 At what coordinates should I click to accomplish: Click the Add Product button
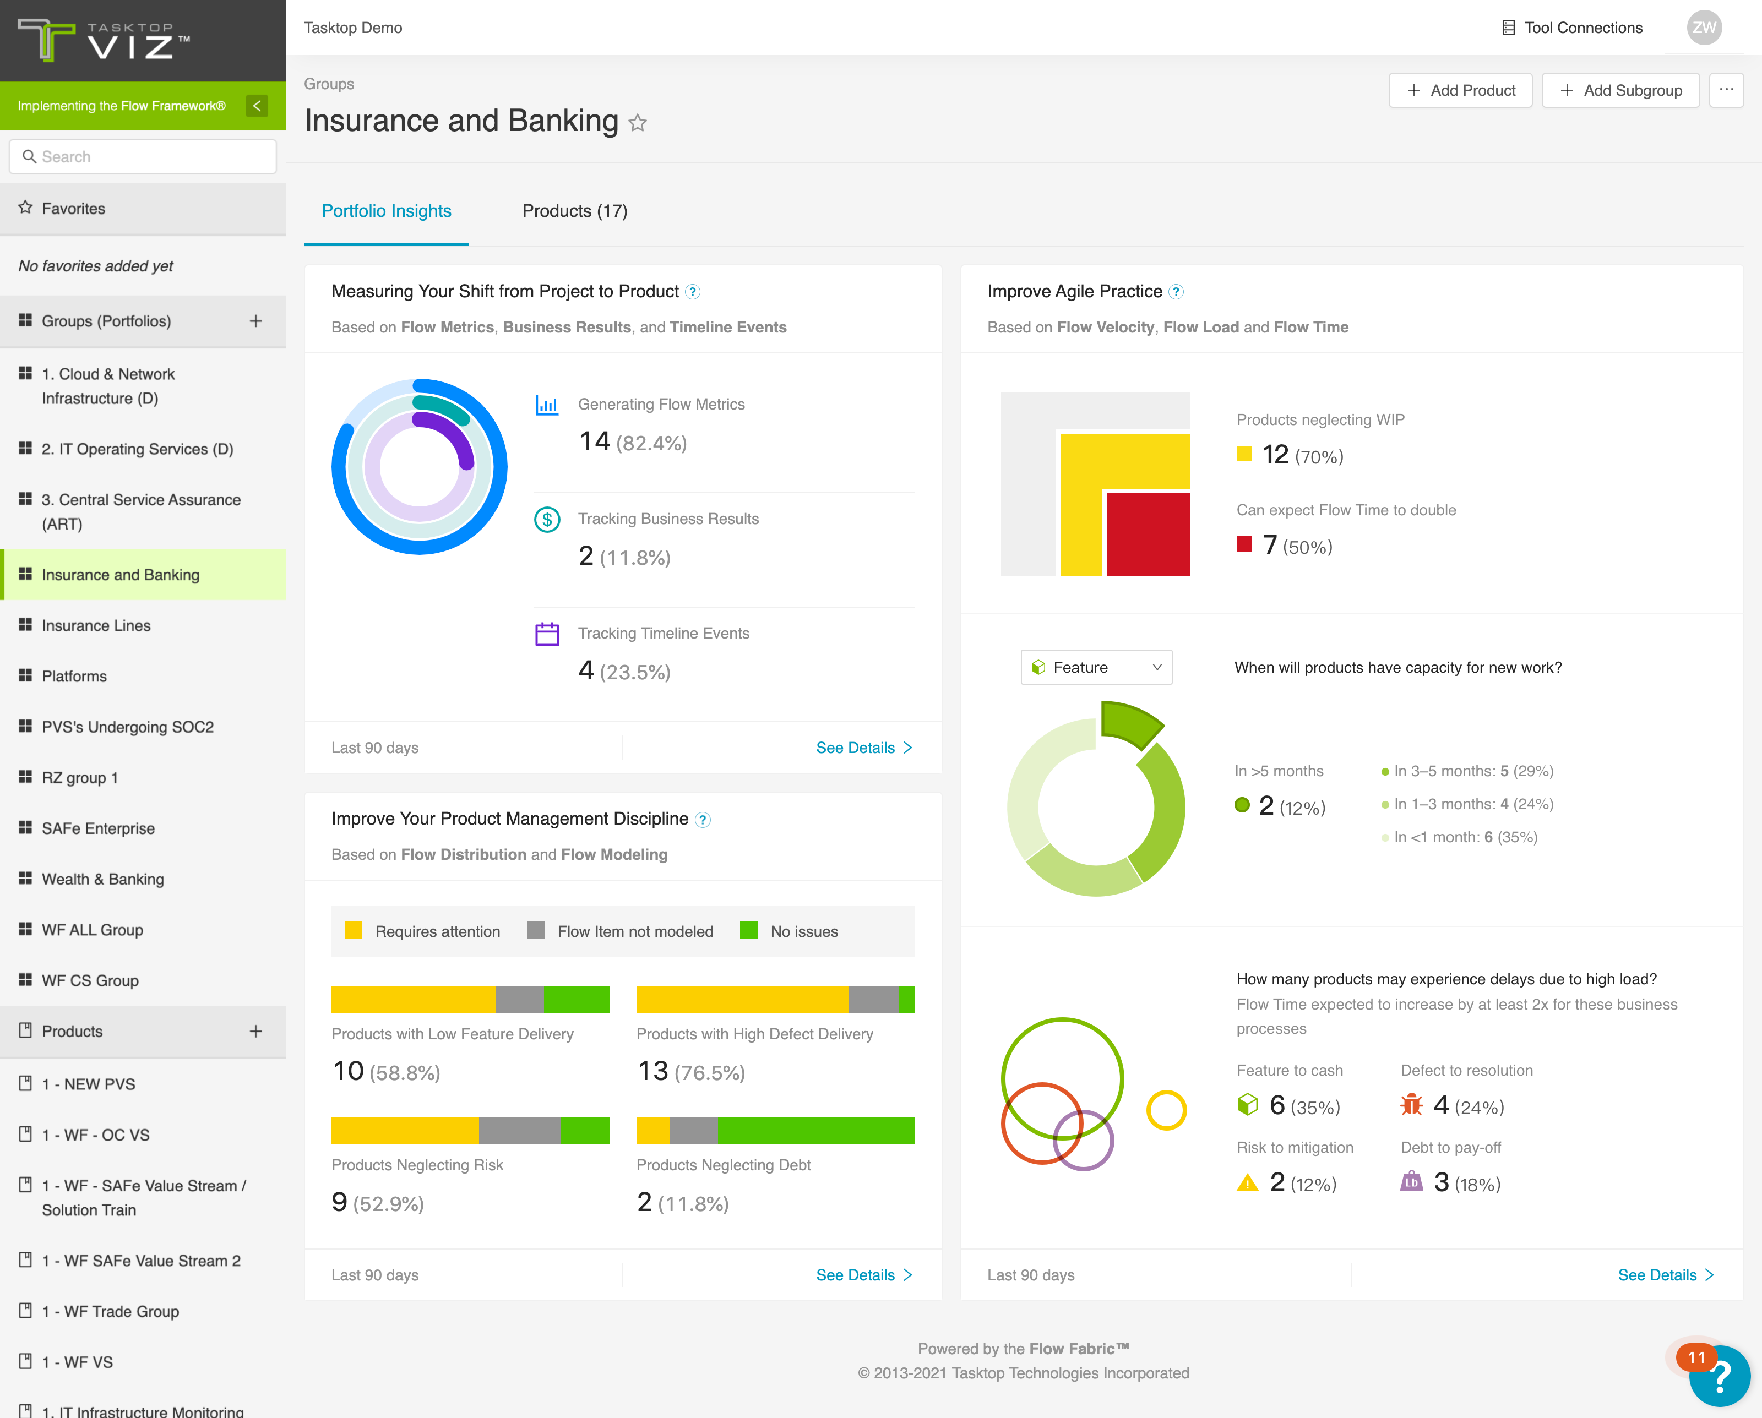tap(1460, 90)
